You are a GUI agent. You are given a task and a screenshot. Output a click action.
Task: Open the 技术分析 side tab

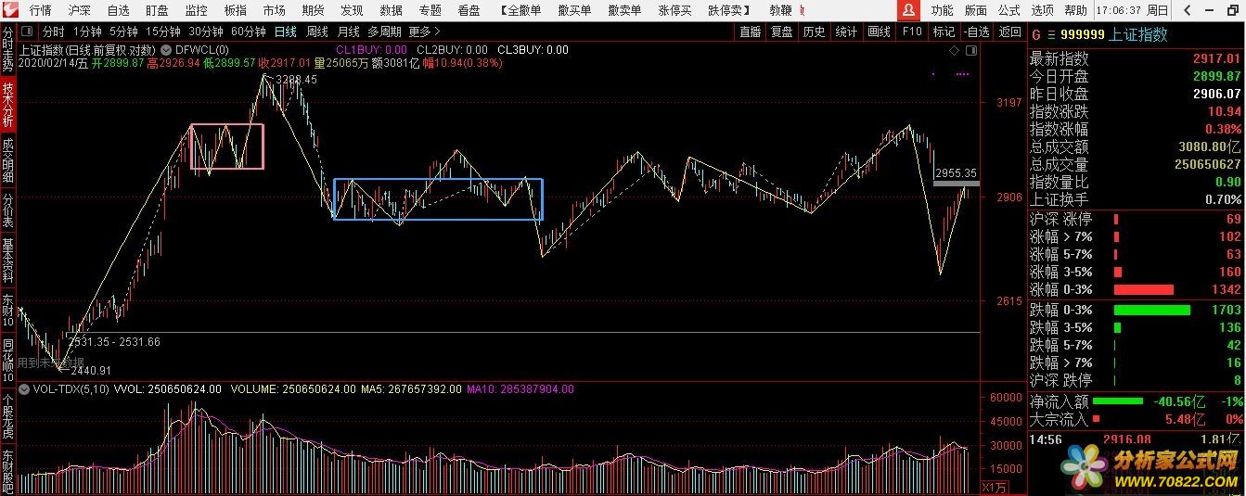click(x=7, y=105)
